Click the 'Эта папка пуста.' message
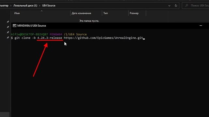Viewport: 209px width, 117px height. pos(89,21)
